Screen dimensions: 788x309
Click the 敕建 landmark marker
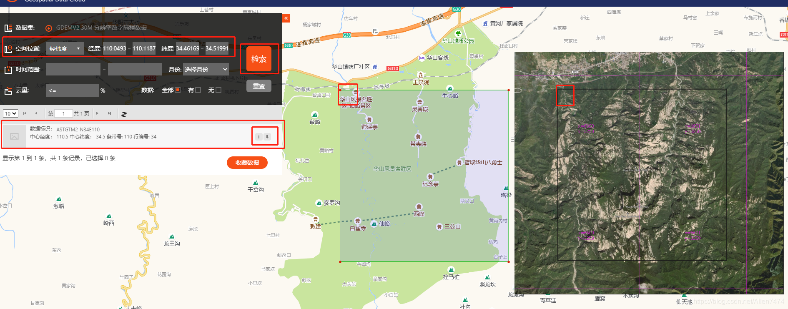(316, 219)
